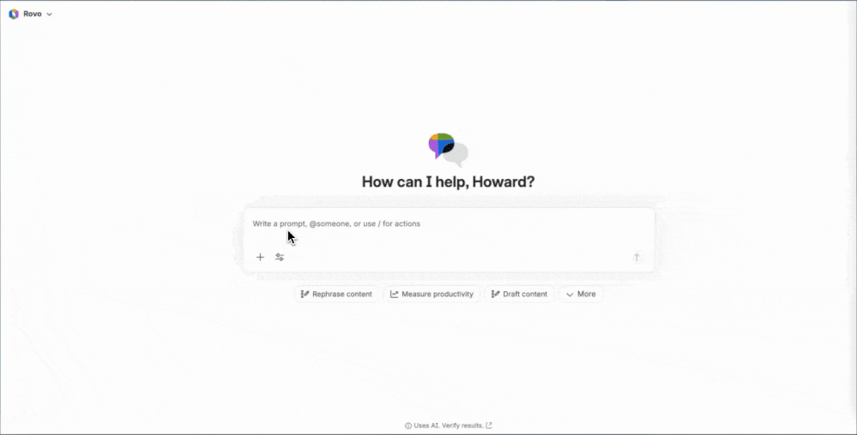Click the 'Uses AI. Verify results.' text
Viewport: 857px width, 435px height.
coord(449,426)
